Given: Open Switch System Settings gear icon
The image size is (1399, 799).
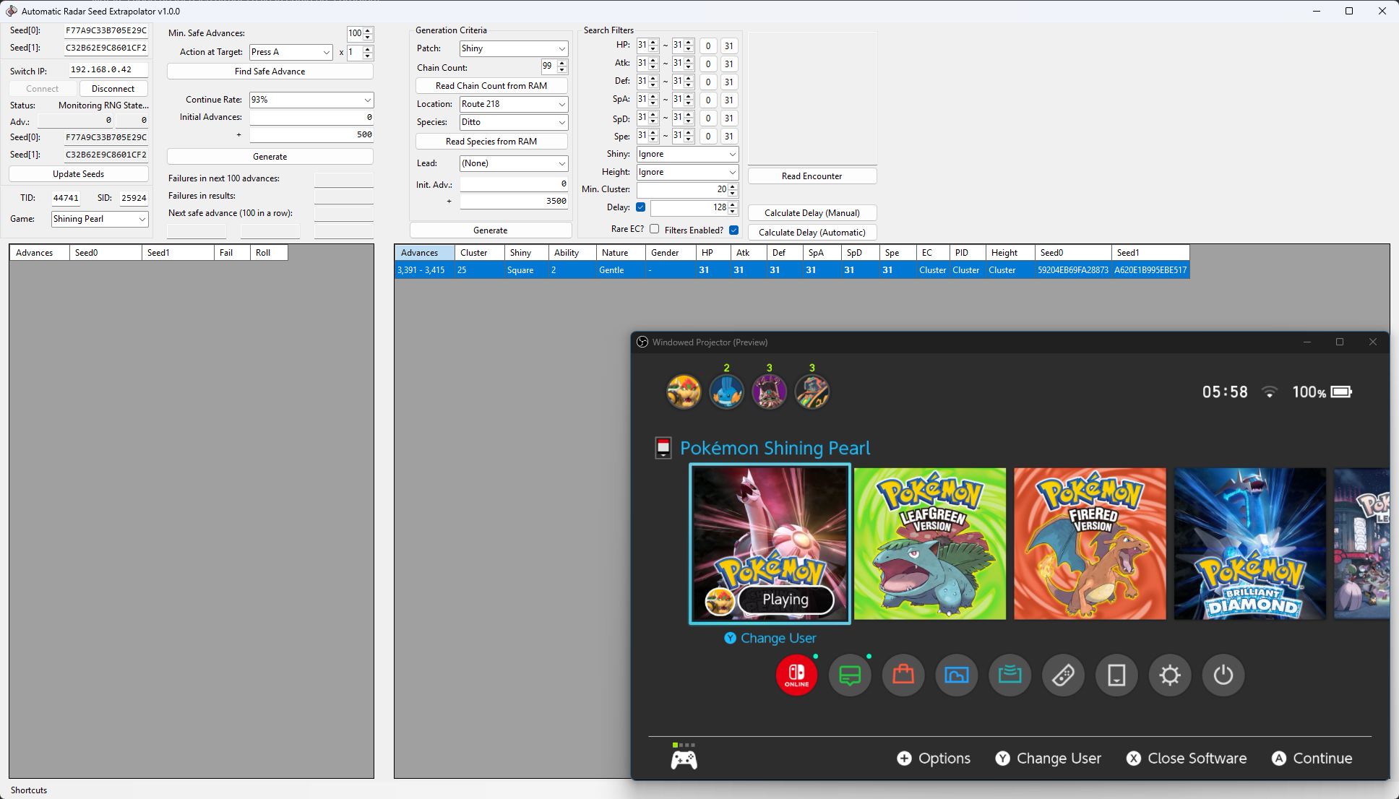Looking at the screenshot, I should [1170, 675].
